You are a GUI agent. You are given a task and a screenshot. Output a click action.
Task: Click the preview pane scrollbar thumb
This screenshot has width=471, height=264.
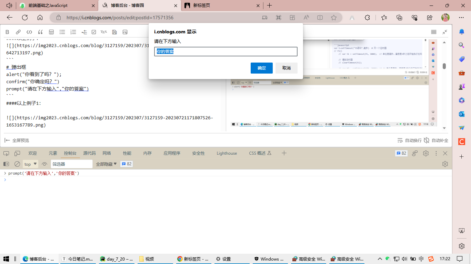coord(444,66)
